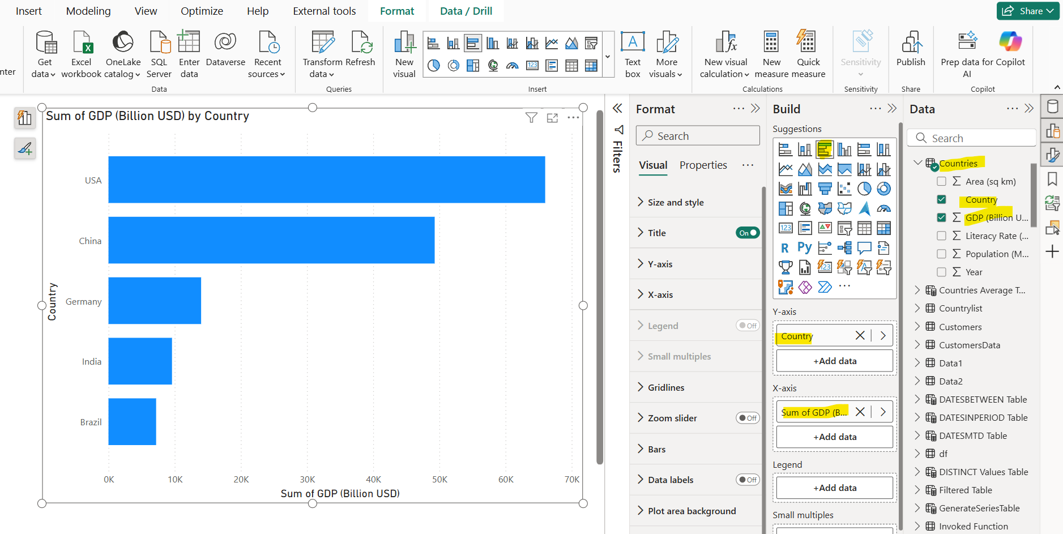Image resolution: width=1063 pixels, height=534 pixels.
Task: Click in the Data pane search field
Action: click(972, 138)
